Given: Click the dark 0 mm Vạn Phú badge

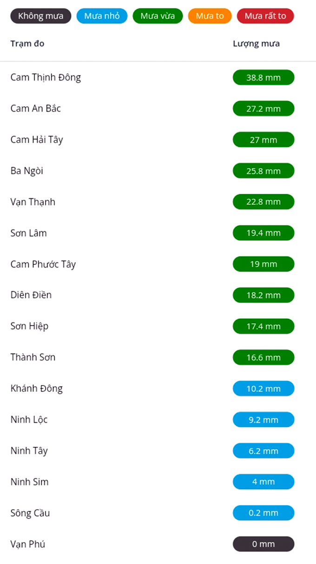Looking at the screenshot, I should click(x=263, y=544).
